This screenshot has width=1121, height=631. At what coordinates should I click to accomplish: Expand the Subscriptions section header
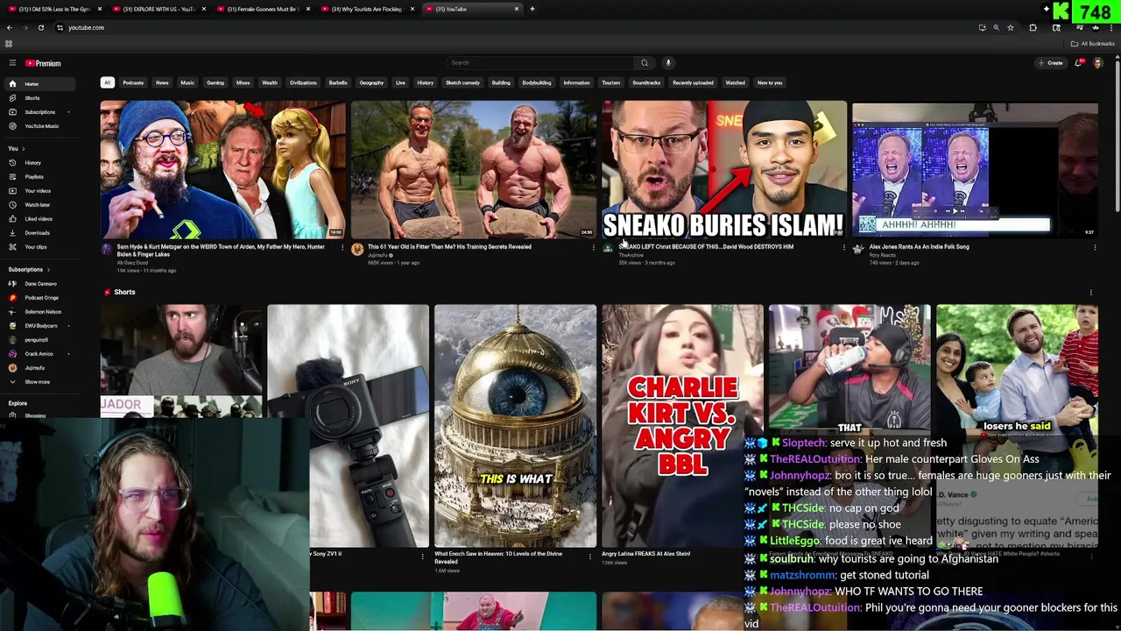[30, 270]
